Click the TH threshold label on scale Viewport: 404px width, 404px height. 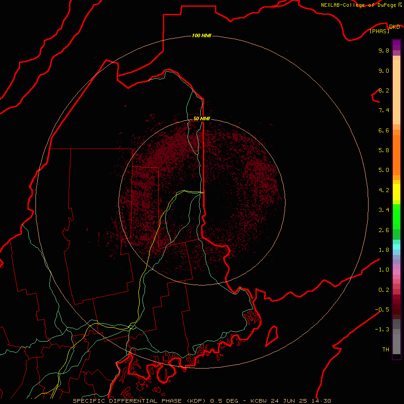click(386, 350)
